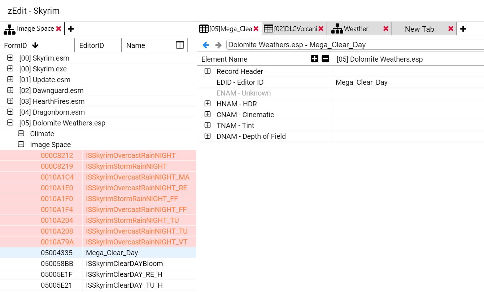Expand [00] Skyrim.esm node
Screen dimensions: 484x292
pos(10,58)
